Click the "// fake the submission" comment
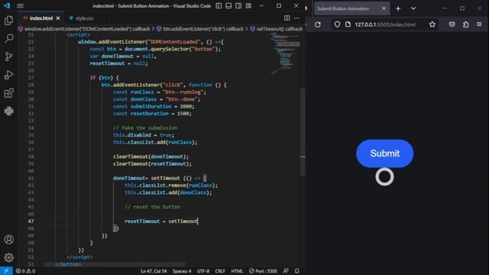 pos(145,128)
